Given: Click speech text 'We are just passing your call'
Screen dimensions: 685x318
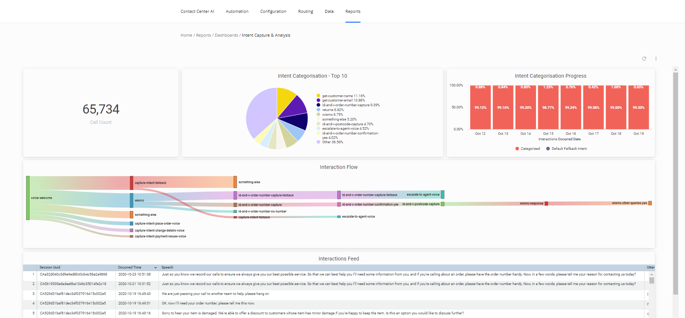Looking at the screenshot, I should (215, 294).
